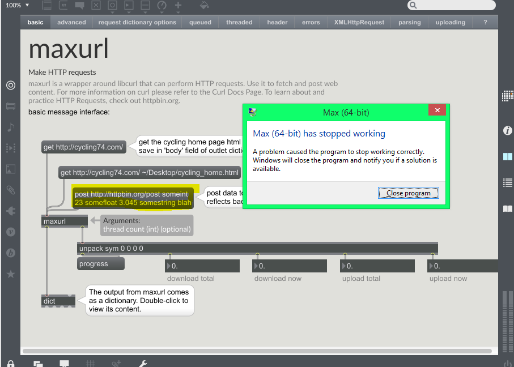Open the Max Console from the bottom toolbar
This screenshot has height=367, width=514.
point(64,363)
